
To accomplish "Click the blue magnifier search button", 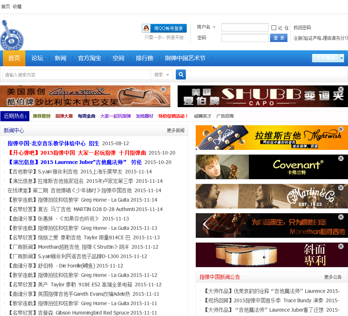I will pos(181,75).
